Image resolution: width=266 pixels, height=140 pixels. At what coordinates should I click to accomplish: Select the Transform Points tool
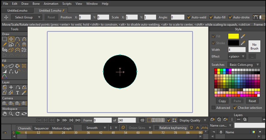[11, 39]
